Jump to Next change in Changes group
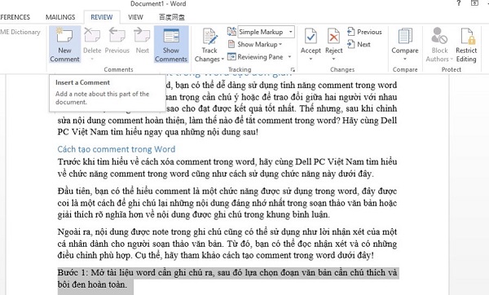This screenshot has width=489, height=295. click(x=359, y=44)
